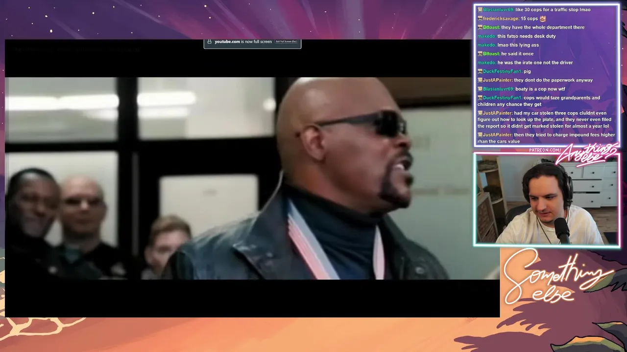Click the message 'he said it once'
The height and width of the screenshot is (352, 627).
[517, 54]
